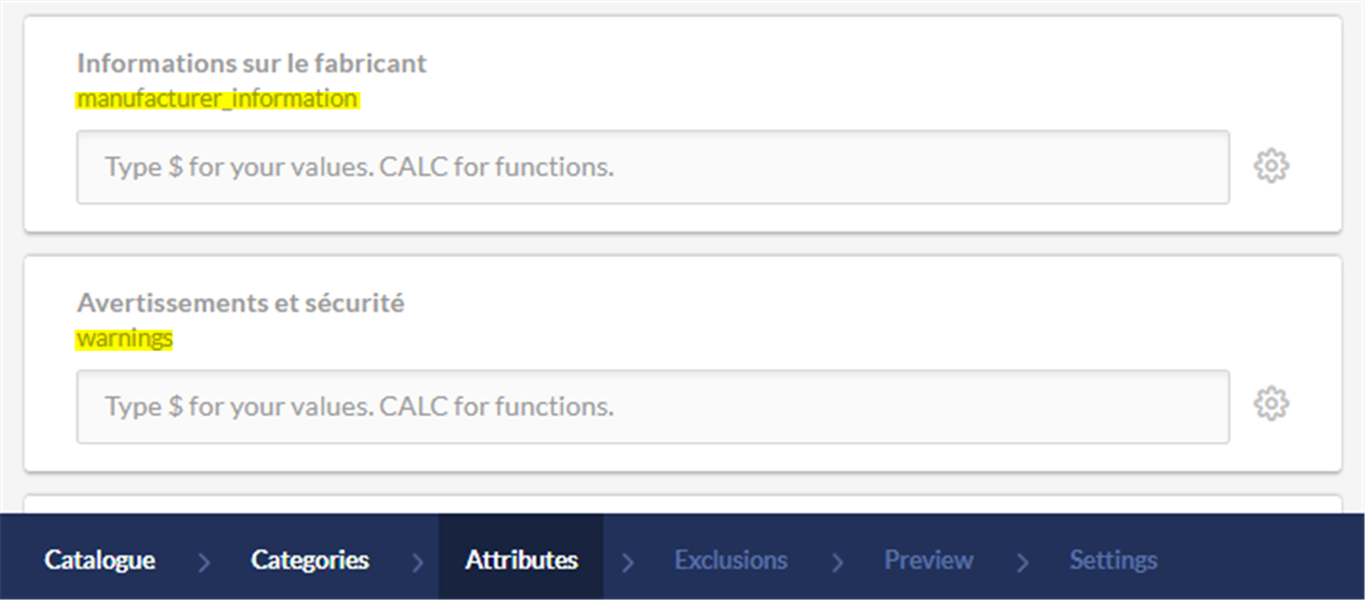Click the "Informations sur le fabricant" heading
Screen dimensions: 1365x600
[251, 63]
